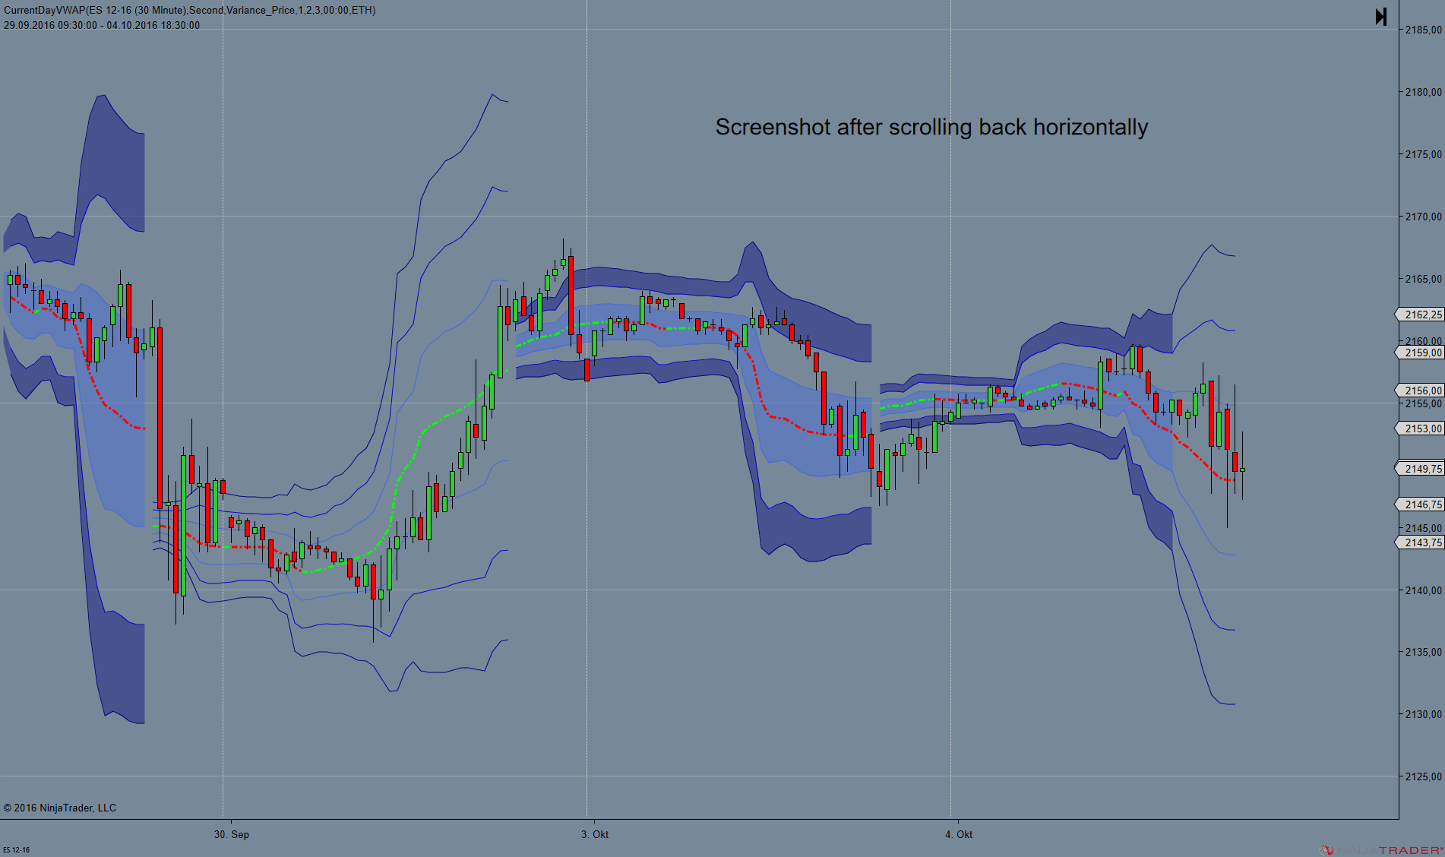Click the 2146,75 price marker
Viewport: 1445px width, 857px height.
pos(1420,504)
